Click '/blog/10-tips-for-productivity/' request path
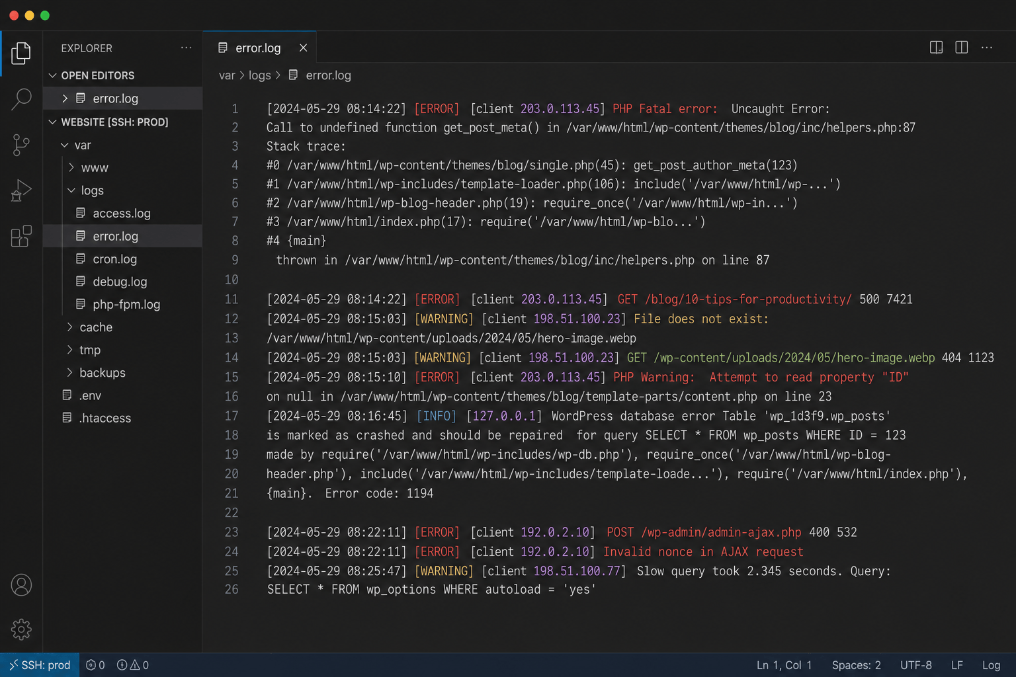Image resolution: width=1016 pixels, height=677 pixels. (748, 299)
